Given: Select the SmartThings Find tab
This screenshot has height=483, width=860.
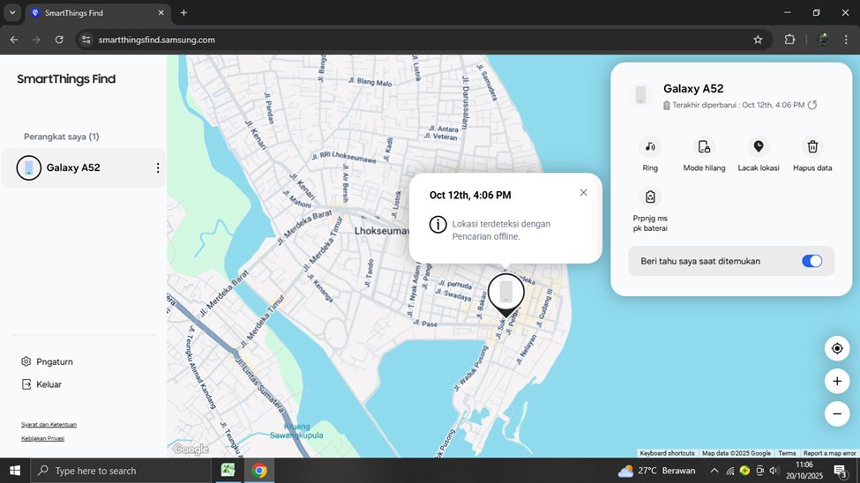Looking at the screenshot, I should click(x=98, y=13).
